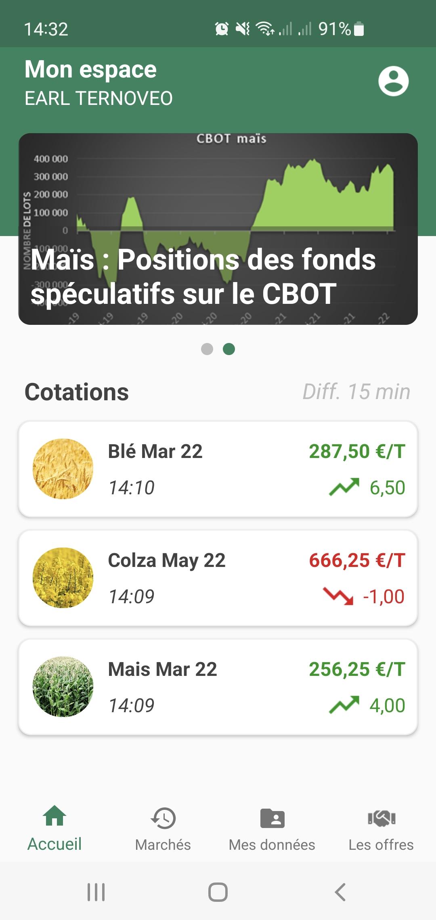Open the Blé Mar 22 quotation card
The height and width of the screenshot is (920, 436).
[218, 469]
